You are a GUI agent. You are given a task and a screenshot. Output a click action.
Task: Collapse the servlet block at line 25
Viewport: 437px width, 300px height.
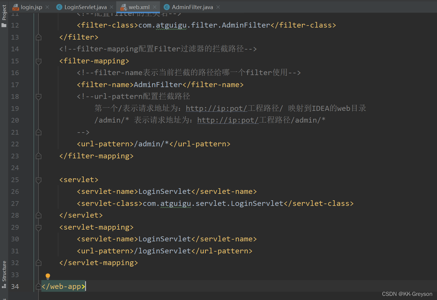point(38,180)
